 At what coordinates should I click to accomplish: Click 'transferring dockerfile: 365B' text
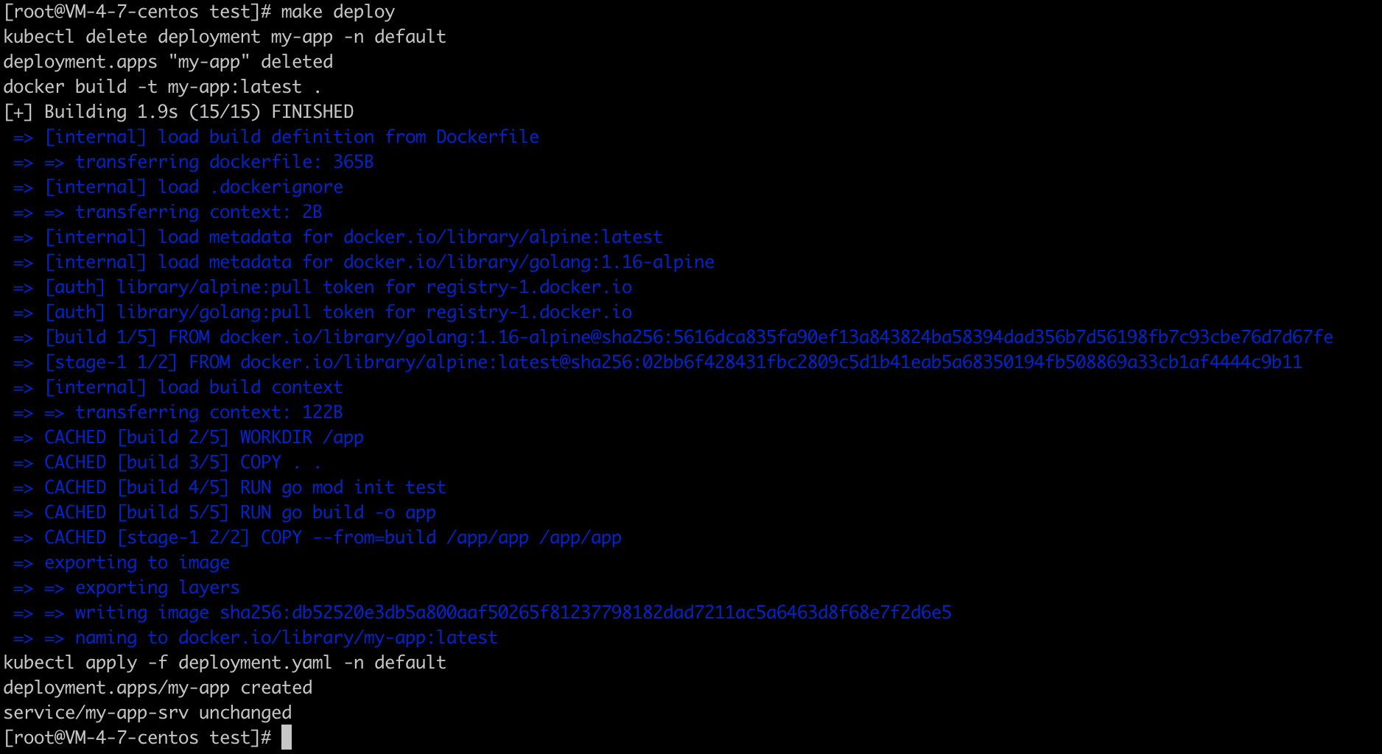point(225,162)
